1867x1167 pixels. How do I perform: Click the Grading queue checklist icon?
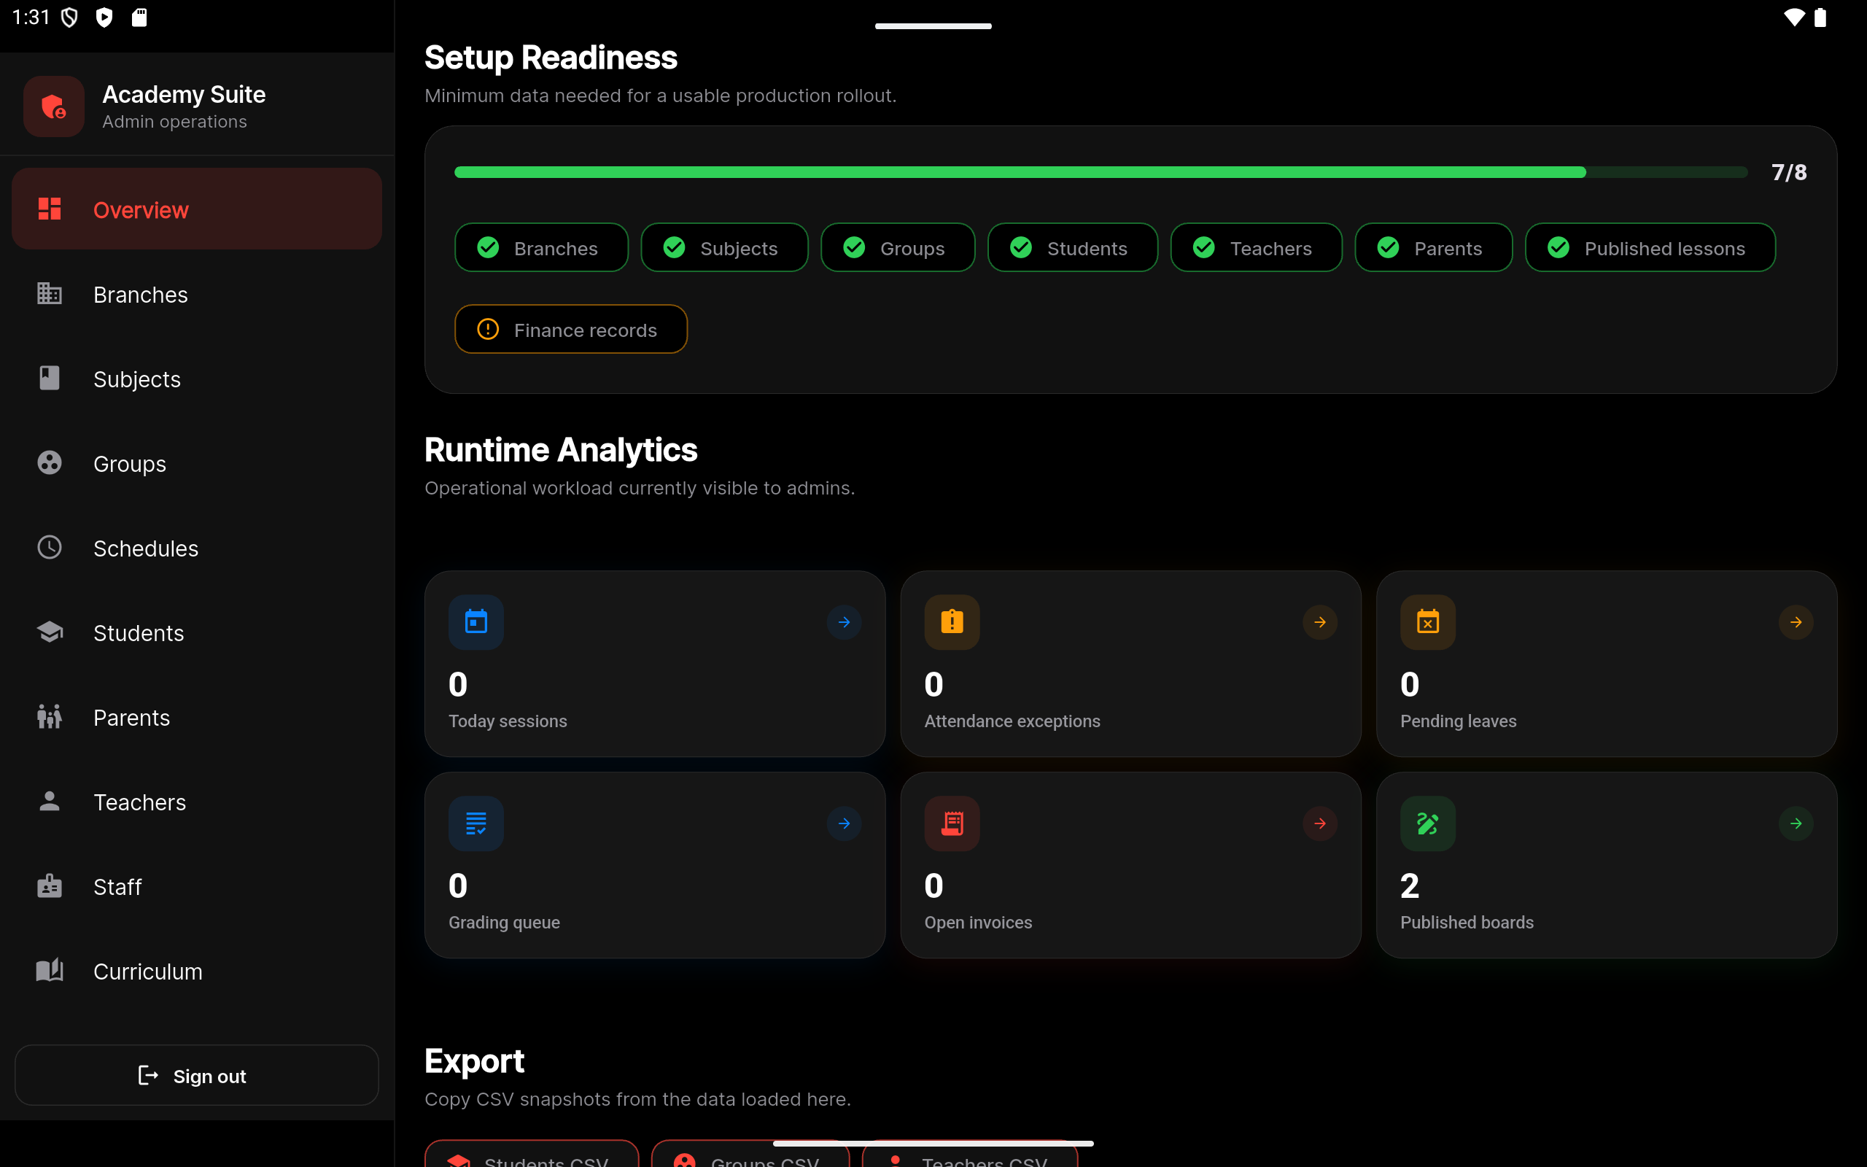click(x=476, y=823)
